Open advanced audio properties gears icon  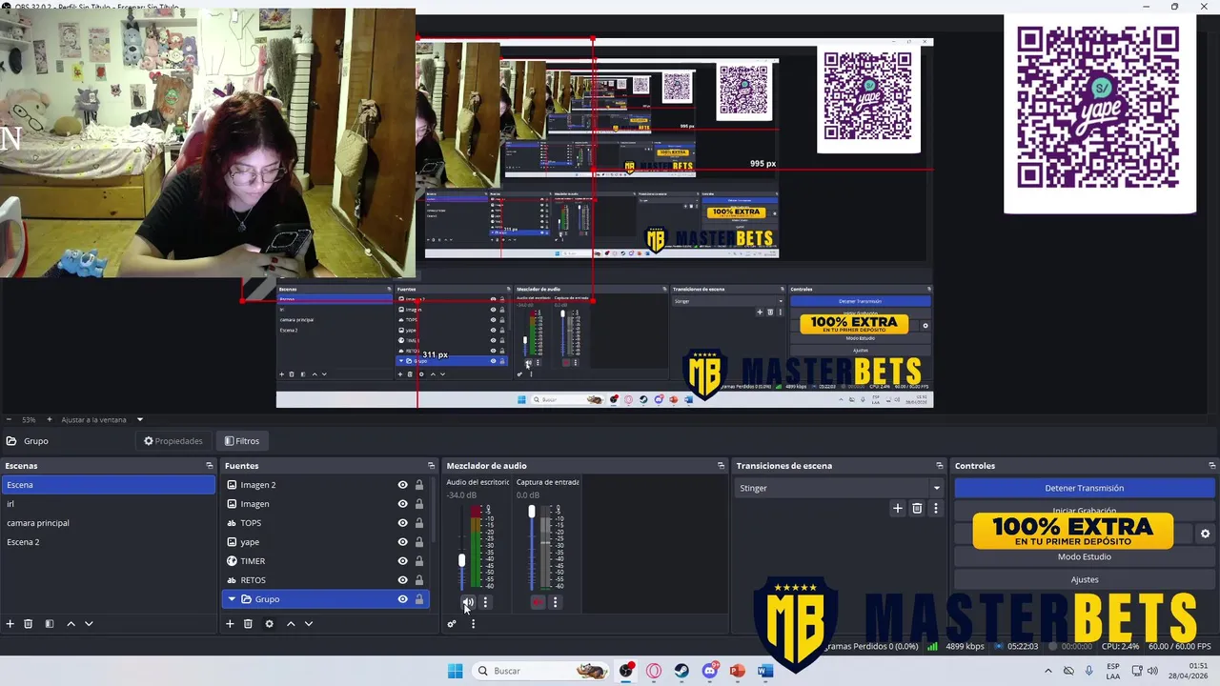coord(452,624)
